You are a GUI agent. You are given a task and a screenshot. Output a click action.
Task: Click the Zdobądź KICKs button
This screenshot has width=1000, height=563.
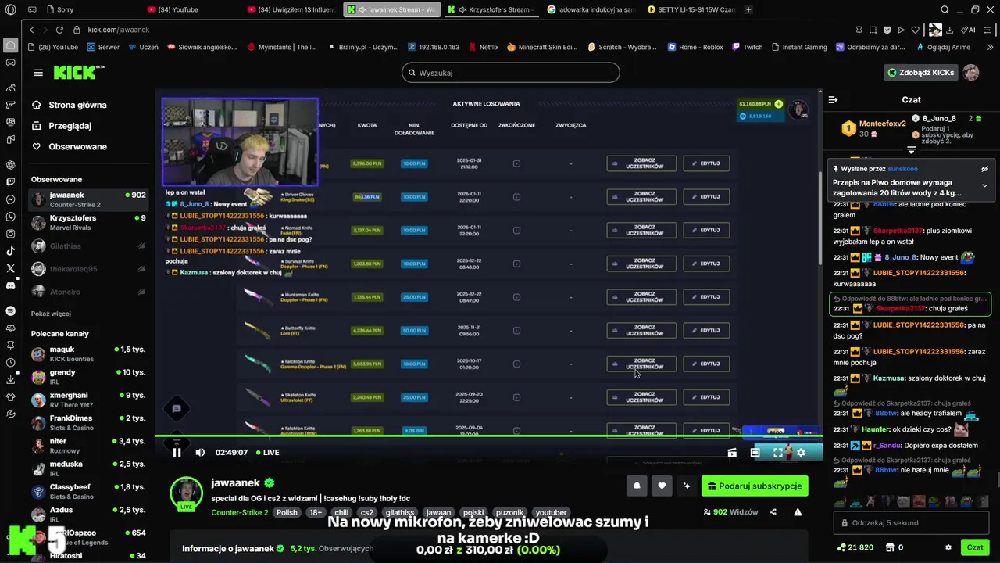pyautogui.click(x=921, y=73)
